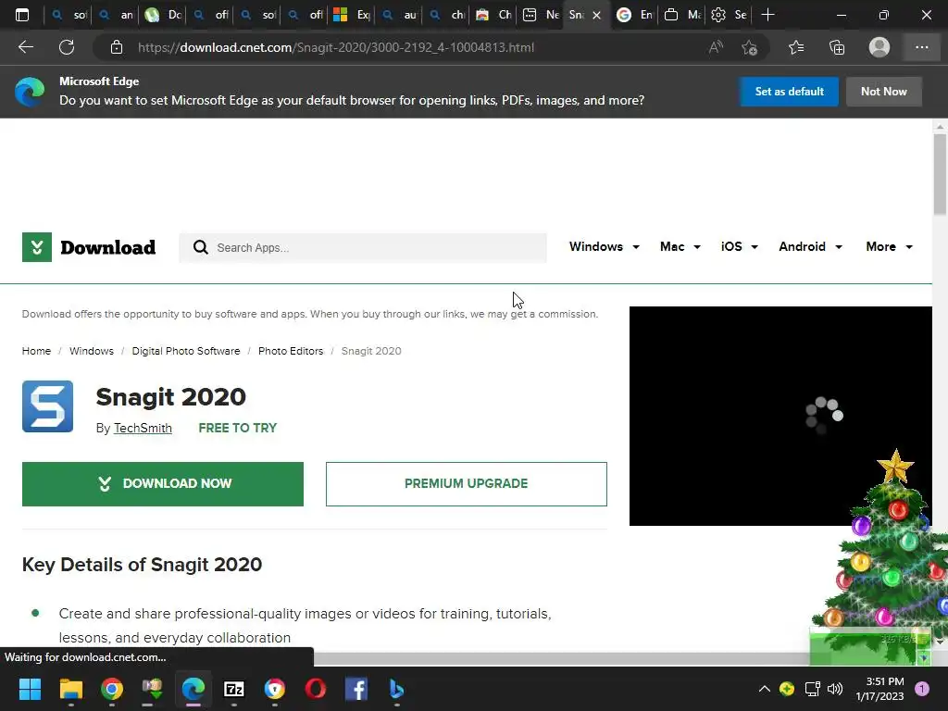Screen dimensions: 948x711
Task: Show hidden system tray icons
Action: [x=764, y=689]
